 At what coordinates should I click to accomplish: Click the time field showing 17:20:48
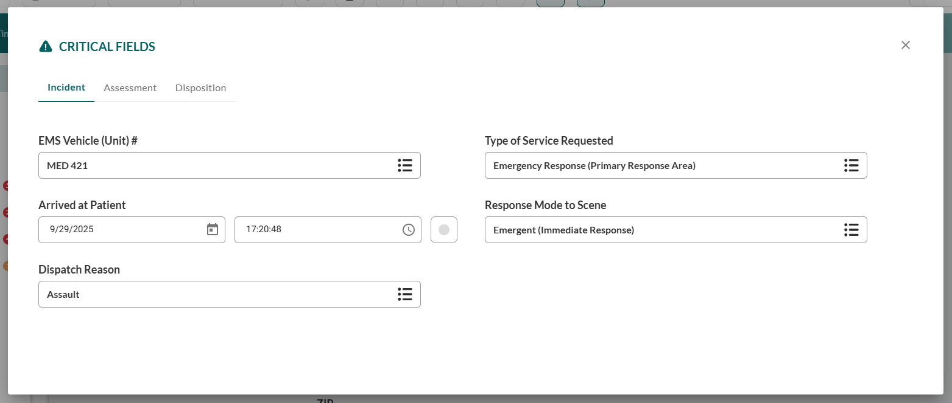[x=317, y=230]
